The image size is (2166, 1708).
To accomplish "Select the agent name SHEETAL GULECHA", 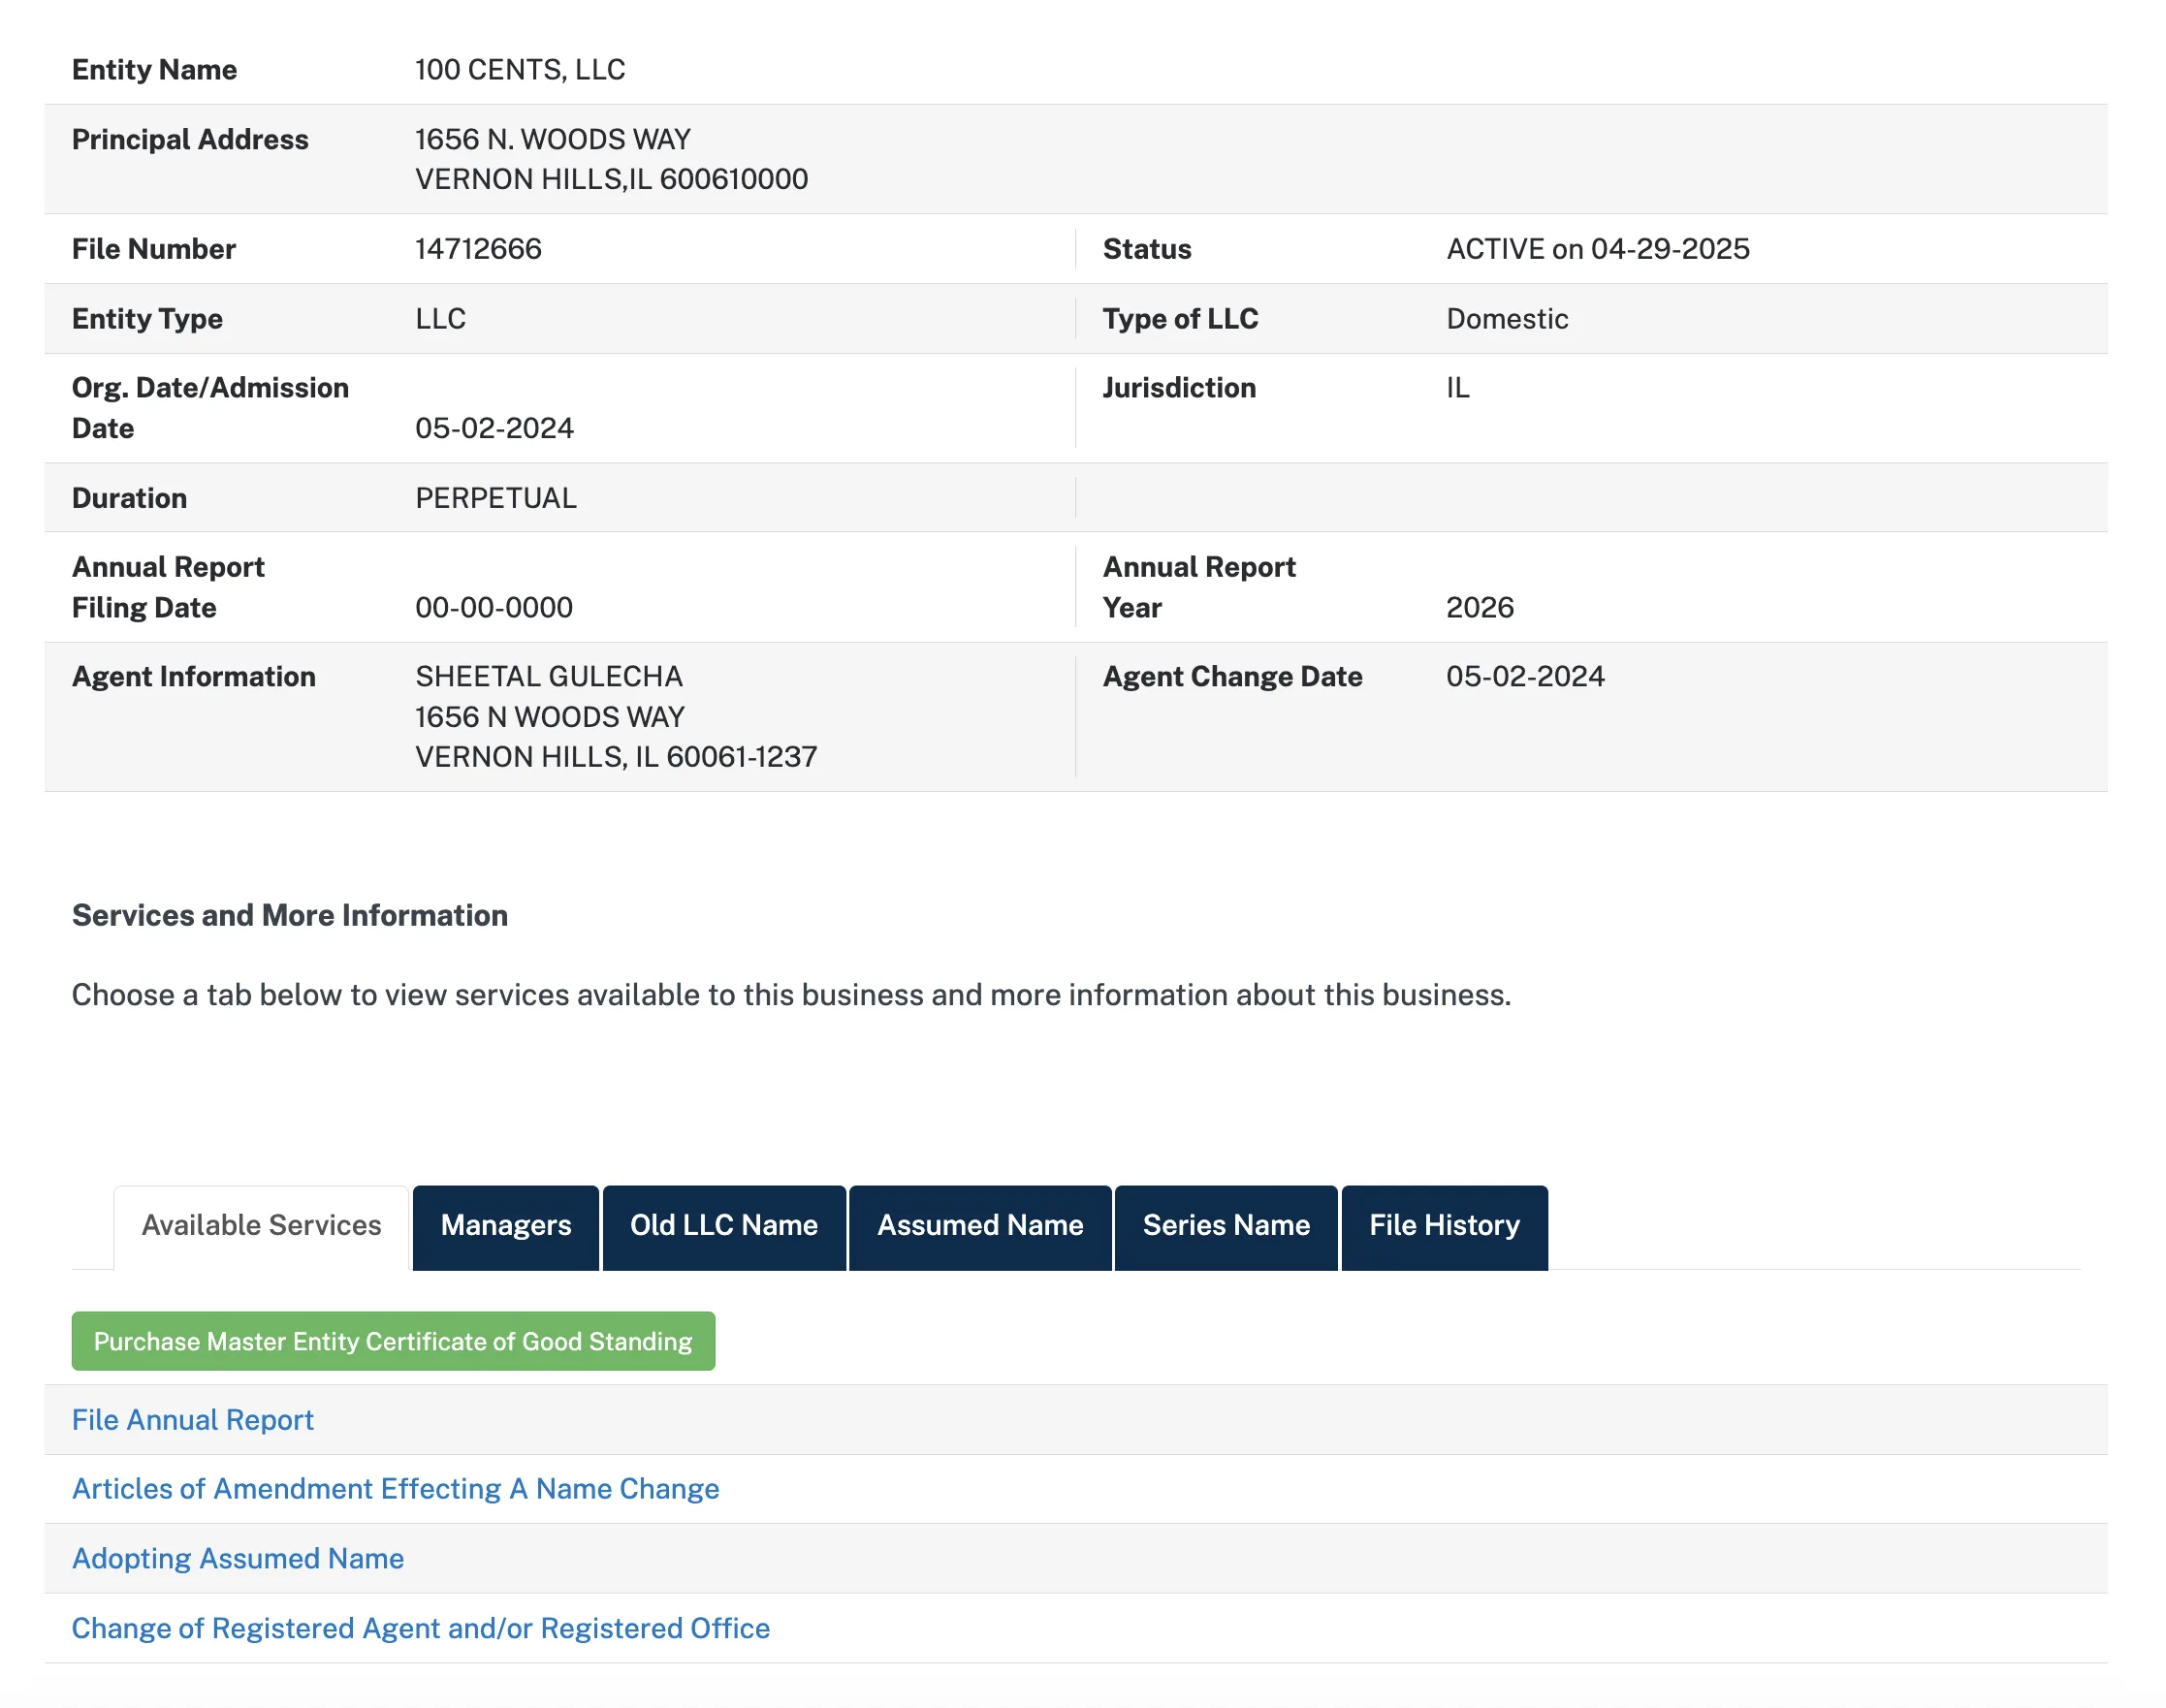I will pos(548,676).
